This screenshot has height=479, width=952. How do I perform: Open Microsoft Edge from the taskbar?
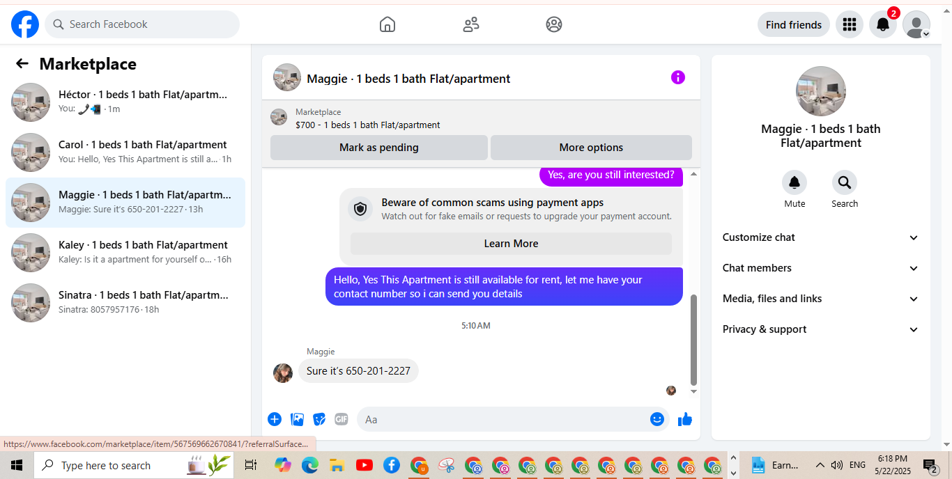309,465
